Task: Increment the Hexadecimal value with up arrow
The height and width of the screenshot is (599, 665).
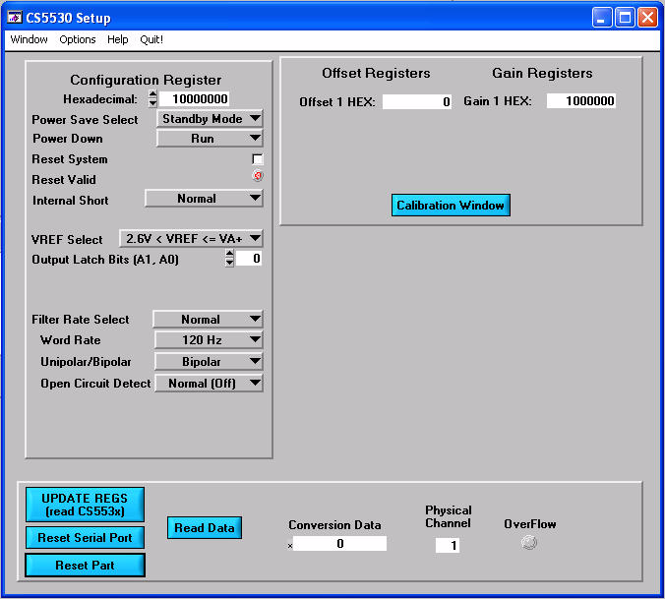Action: [152, 94]
